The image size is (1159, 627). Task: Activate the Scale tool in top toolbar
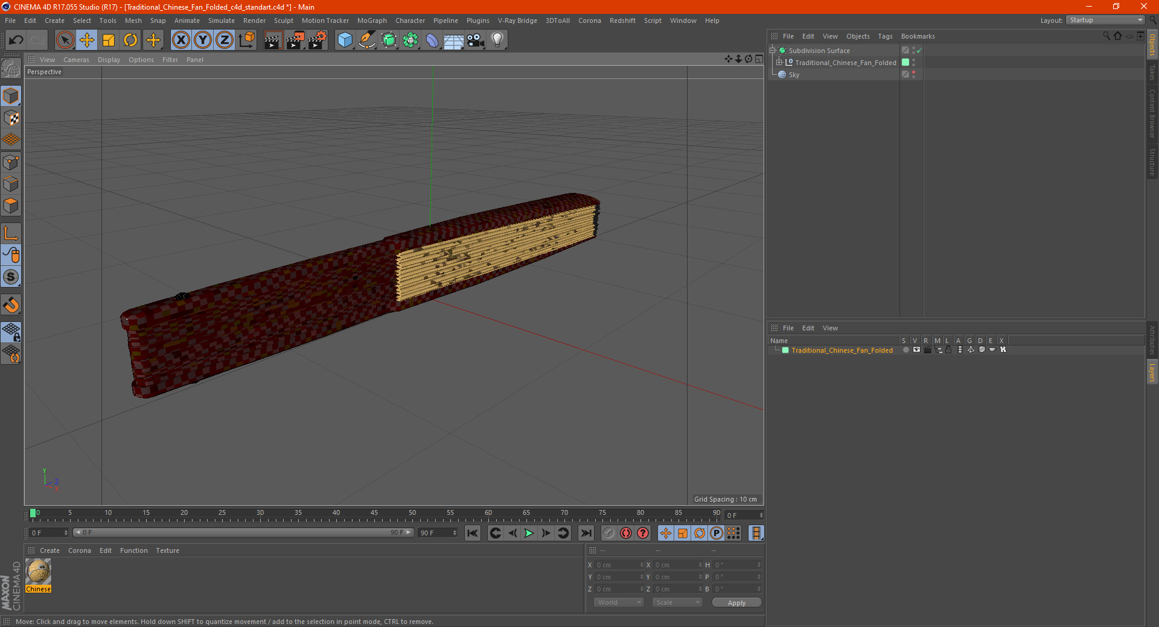[109, 40]
